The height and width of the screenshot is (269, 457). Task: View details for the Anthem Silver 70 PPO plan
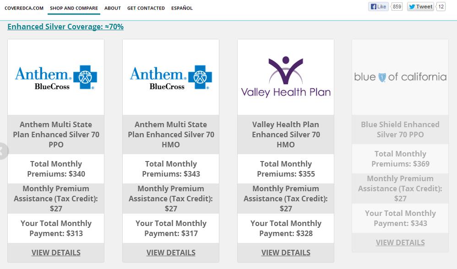56,253
